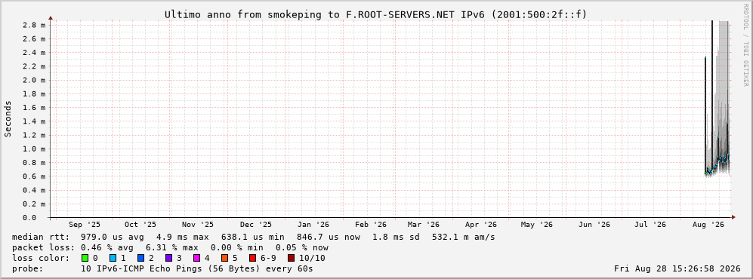Click the Sep '25 x-axis label
753x279 pixels.
tap(85, 225)
